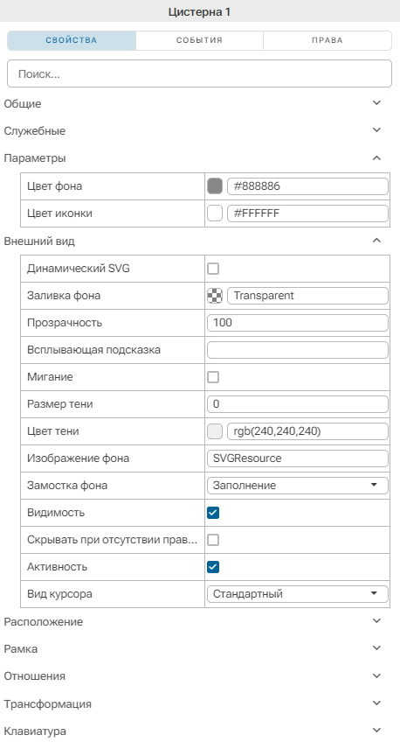Collapse the Параметры section
The height and width of the screenshot is (749, 400).
pyautogui.click(x=376, y=157)
